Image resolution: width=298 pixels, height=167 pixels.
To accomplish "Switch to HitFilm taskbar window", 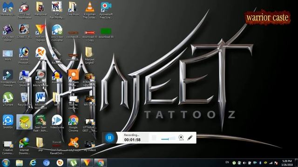I will [87, 163].
